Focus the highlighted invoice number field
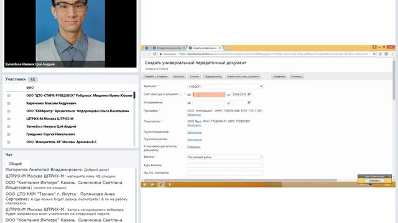The width and height of the screenshot is (398, 223). click(209, 95)
